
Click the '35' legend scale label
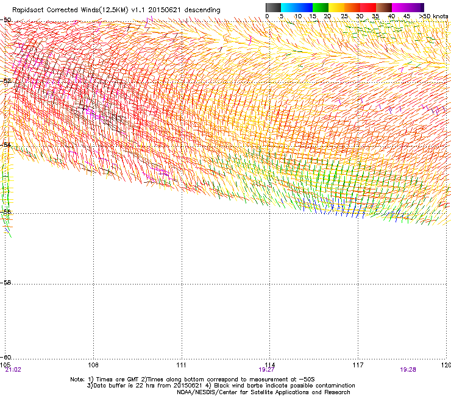tap(375, 16)
